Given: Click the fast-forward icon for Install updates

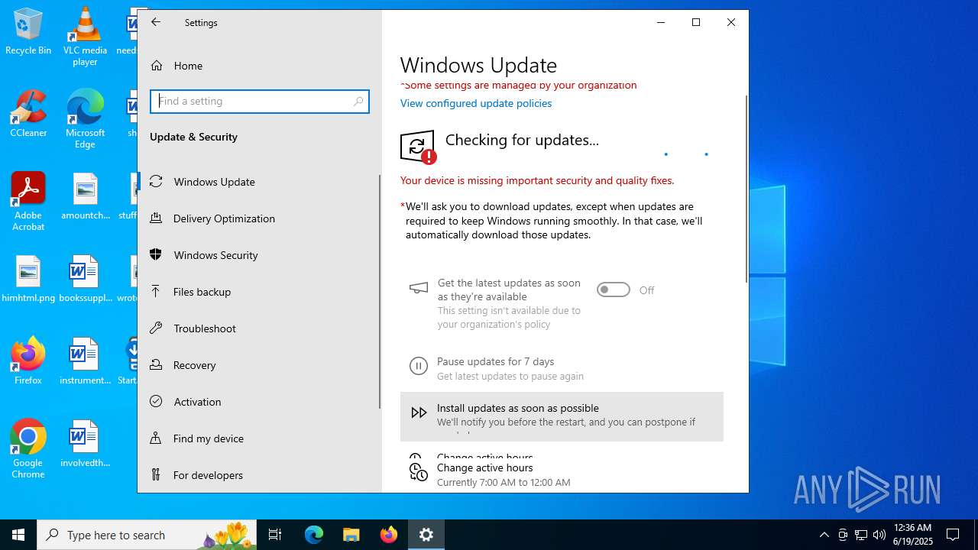Looking at the screenshot, I should (x=419, y=412).
